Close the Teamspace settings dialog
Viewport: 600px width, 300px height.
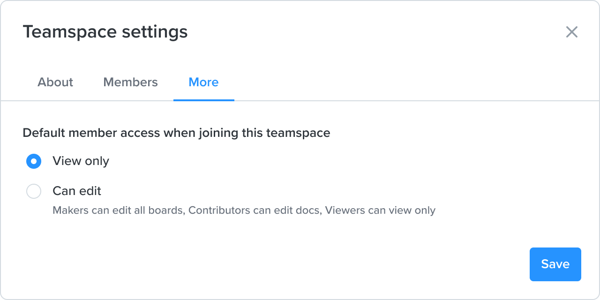(x=572, y=32)
